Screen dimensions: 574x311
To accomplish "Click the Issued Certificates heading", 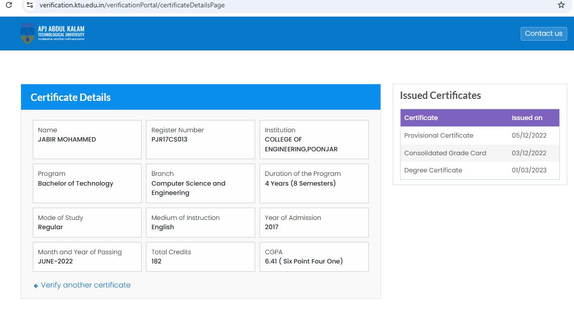I will 440,96.
